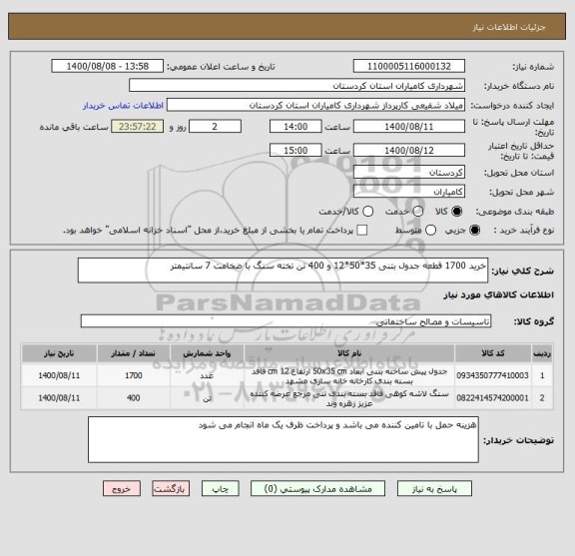
Task: Click the نام کالا column header
Action: pos(349,353)
